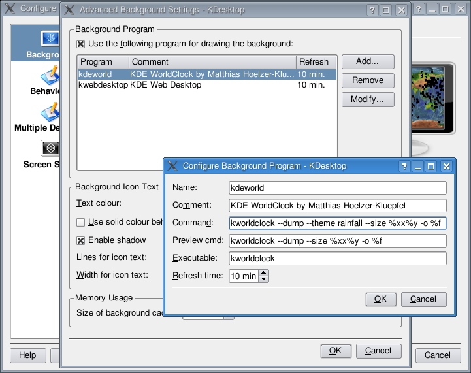Maximize the Configure Background Program dialog
The height and width of the screenshot is (373, 471).
coord(430,166)
